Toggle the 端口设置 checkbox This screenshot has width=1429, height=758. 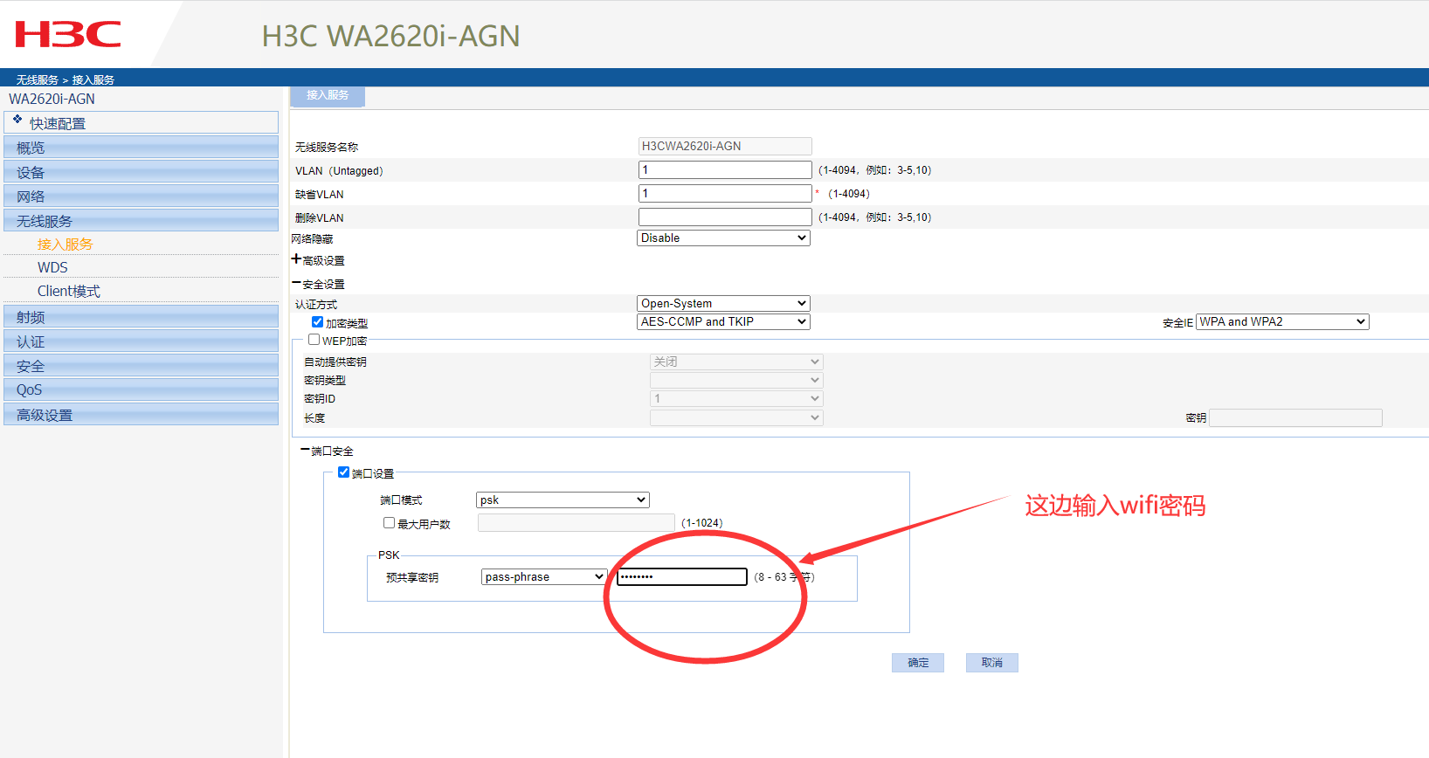click(x=344, y=472)
